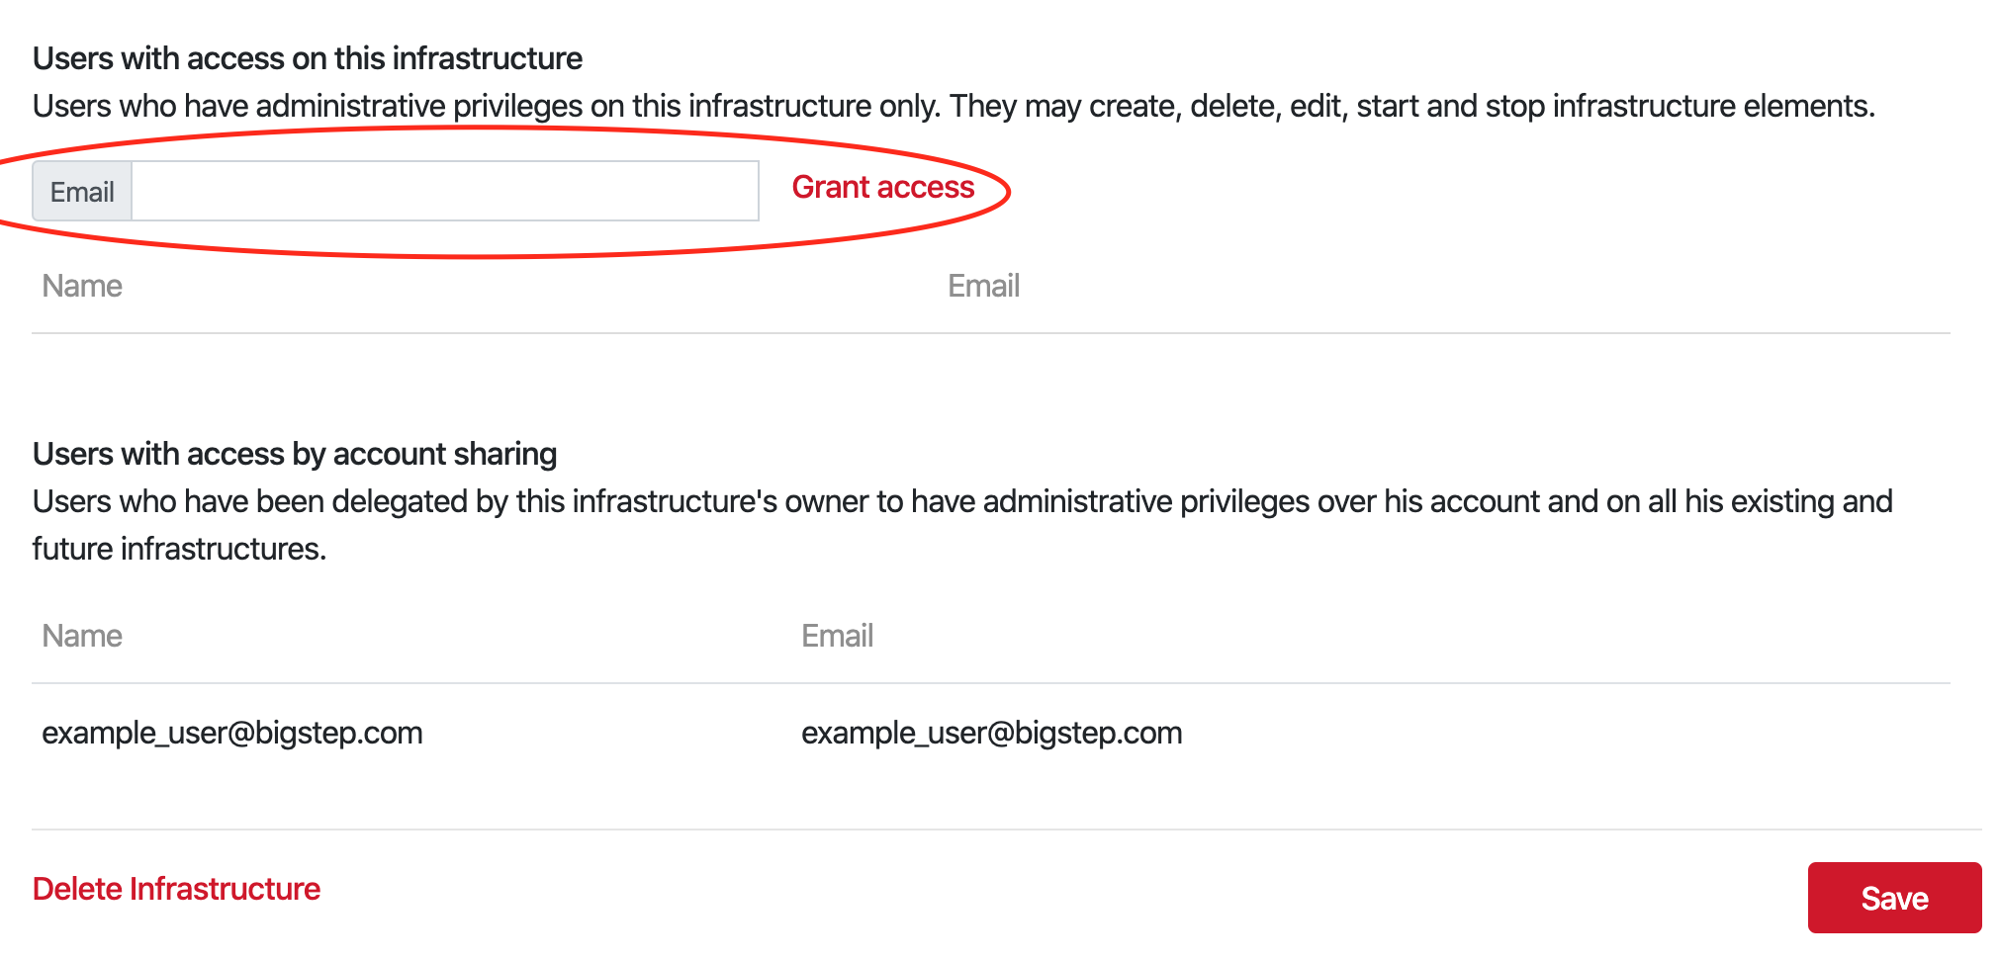Save the infrastructure settings
Image resolution: width=2000 pixels, height=961 pixels.
click(x=1894, y=898)
